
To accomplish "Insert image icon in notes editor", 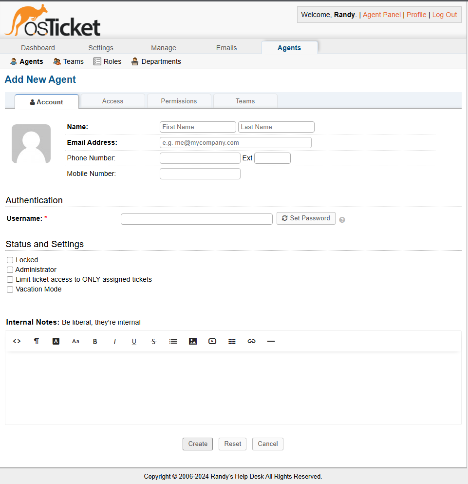I will point(193,341).
